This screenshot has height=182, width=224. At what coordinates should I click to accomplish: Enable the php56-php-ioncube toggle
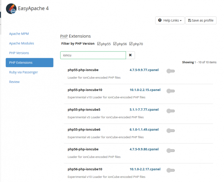point(170,150)
